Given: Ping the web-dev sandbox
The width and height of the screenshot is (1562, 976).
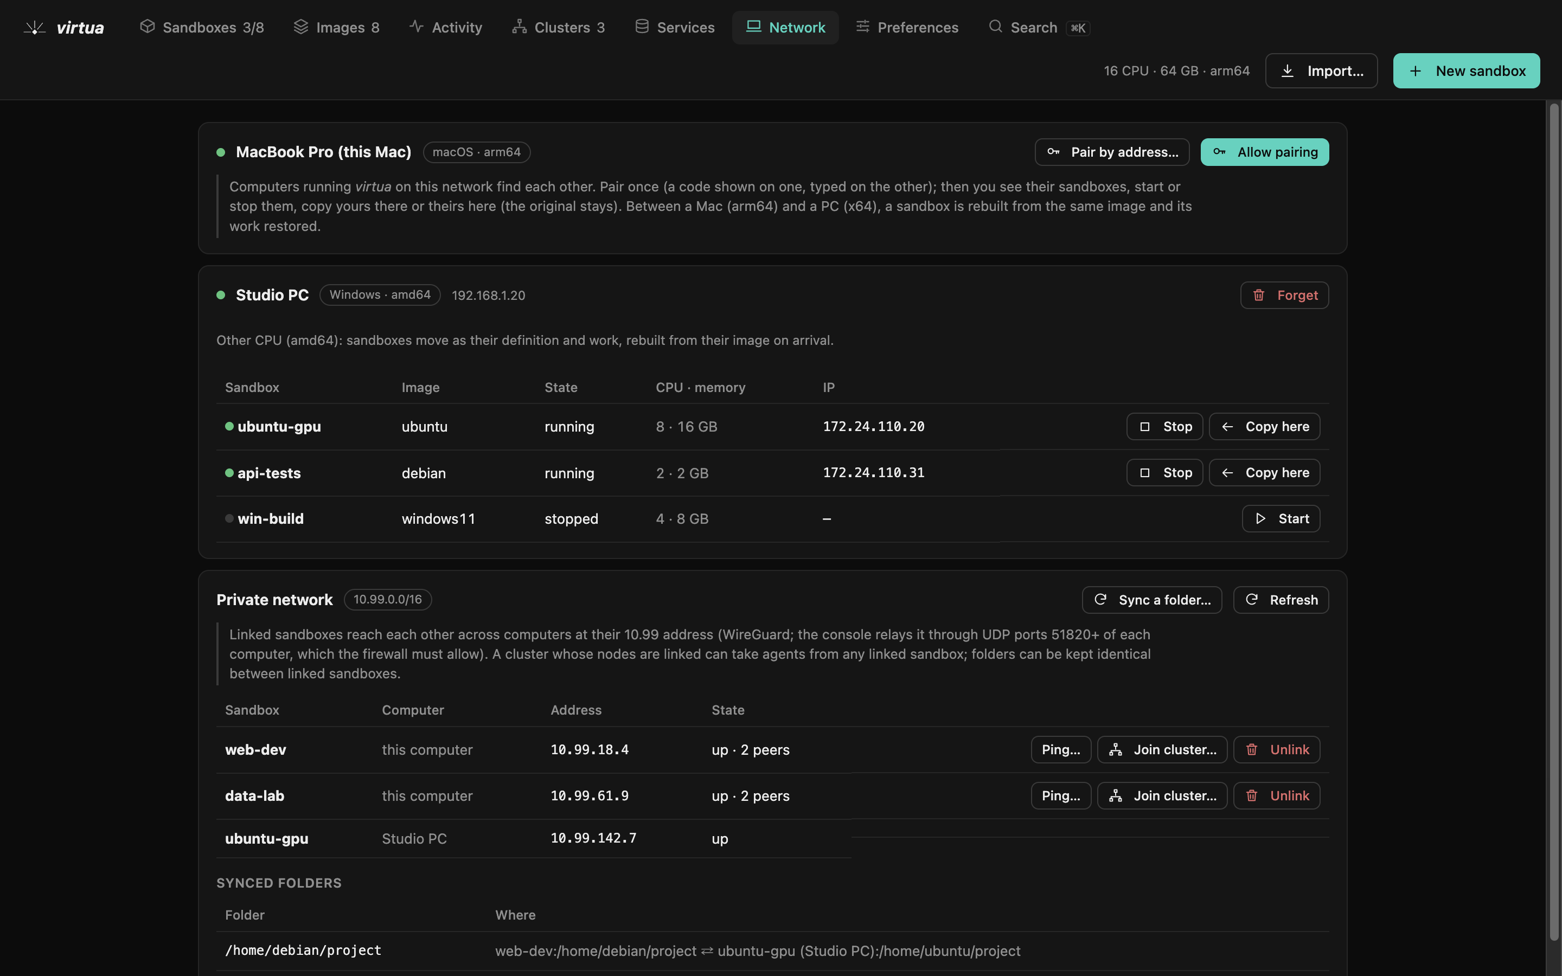Looking at the screenshot, I should [x=1060, y=750].
